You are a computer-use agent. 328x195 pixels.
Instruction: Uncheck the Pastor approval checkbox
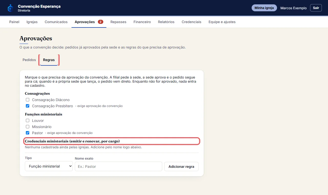27,133
